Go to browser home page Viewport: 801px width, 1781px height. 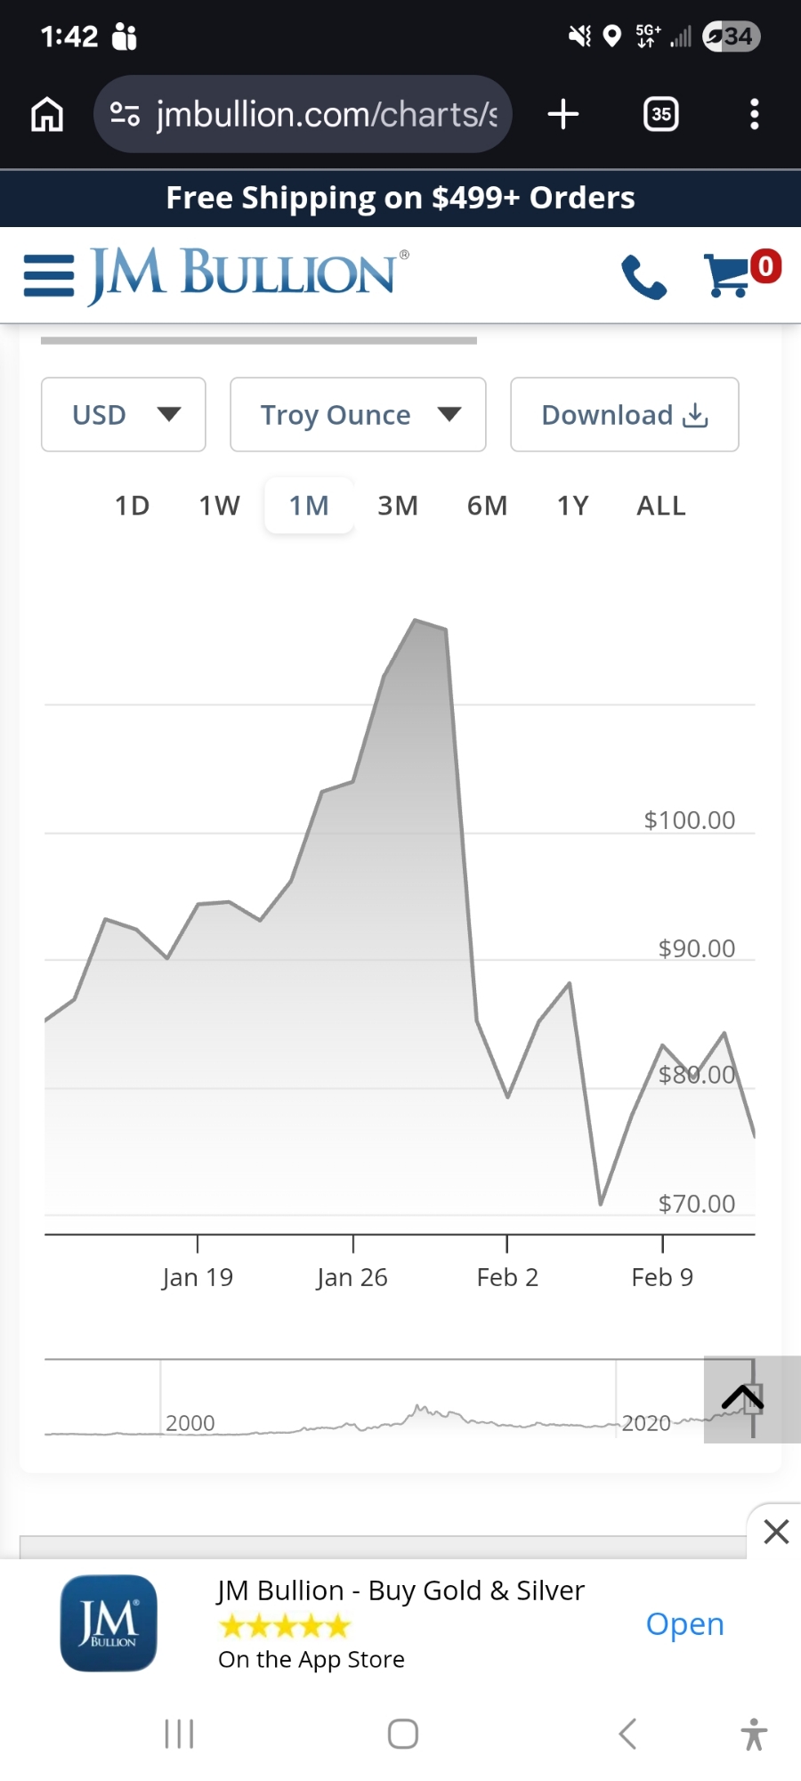(x=47, y=115)
